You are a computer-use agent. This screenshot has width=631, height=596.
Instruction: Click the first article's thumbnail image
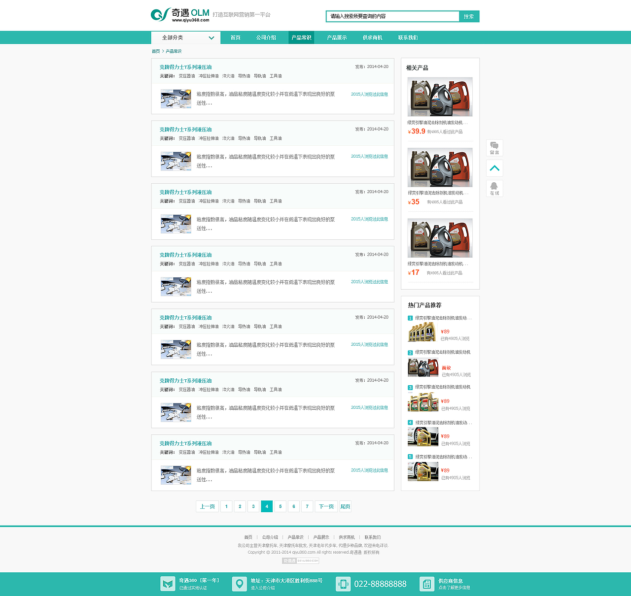(x=176, y=99)
